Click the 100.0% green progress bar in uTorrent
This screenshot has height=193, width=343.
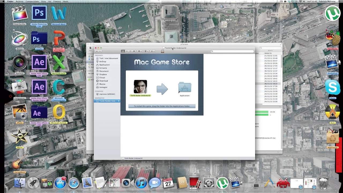coord(262,112)
